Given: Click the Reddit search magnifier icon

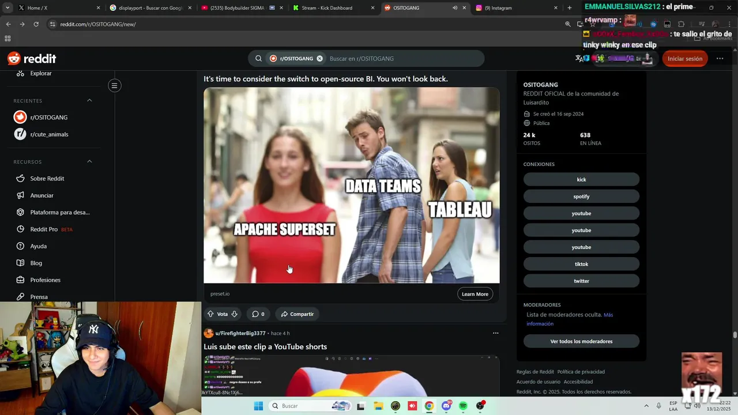Looking at the screenshot, I should 258,58.
